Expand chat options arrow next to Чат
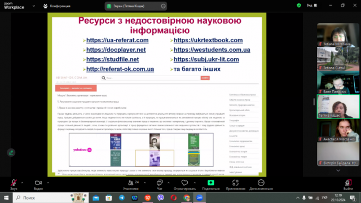The image size is (361, 203). coord(169,183)
